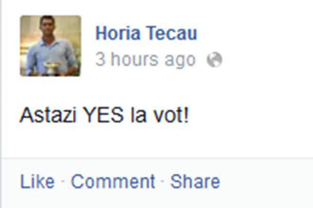The width and height of the screenshot is (313, 208).
Task: Click the gray world icon after timestamp
Action: [x=214, y=60]
